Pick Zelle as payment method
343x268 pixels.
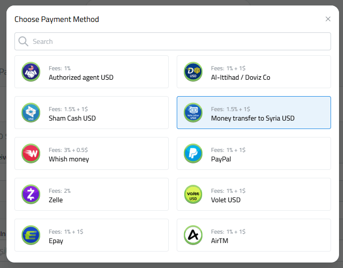[x=92, y=194]
